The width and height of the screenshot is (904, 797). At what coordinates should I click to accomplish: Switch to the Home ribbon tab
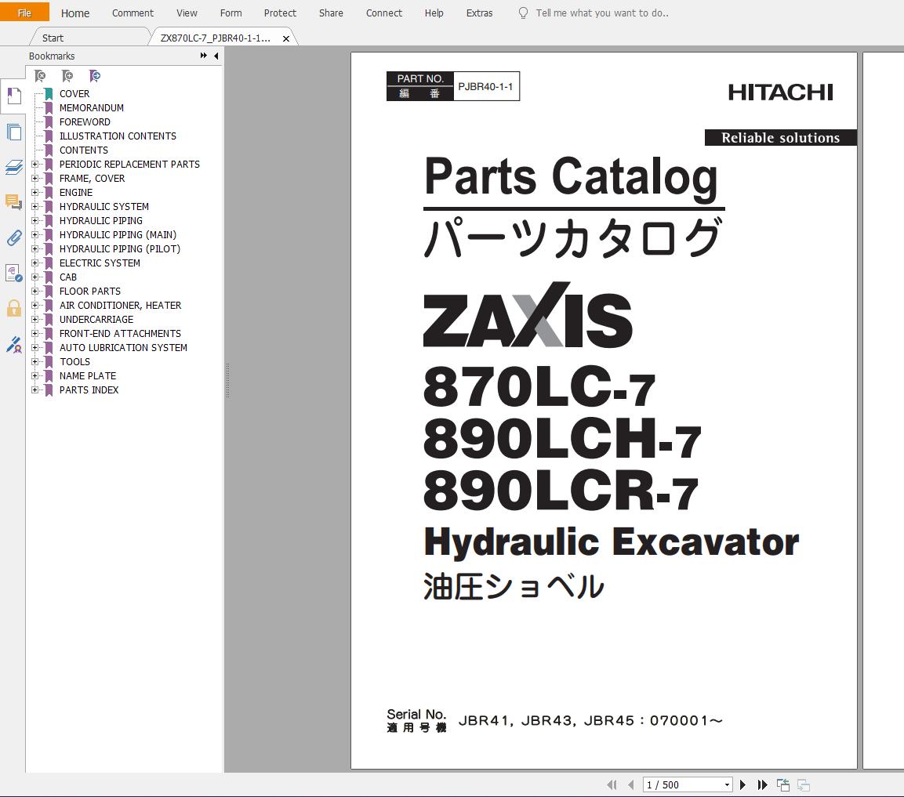75,13
